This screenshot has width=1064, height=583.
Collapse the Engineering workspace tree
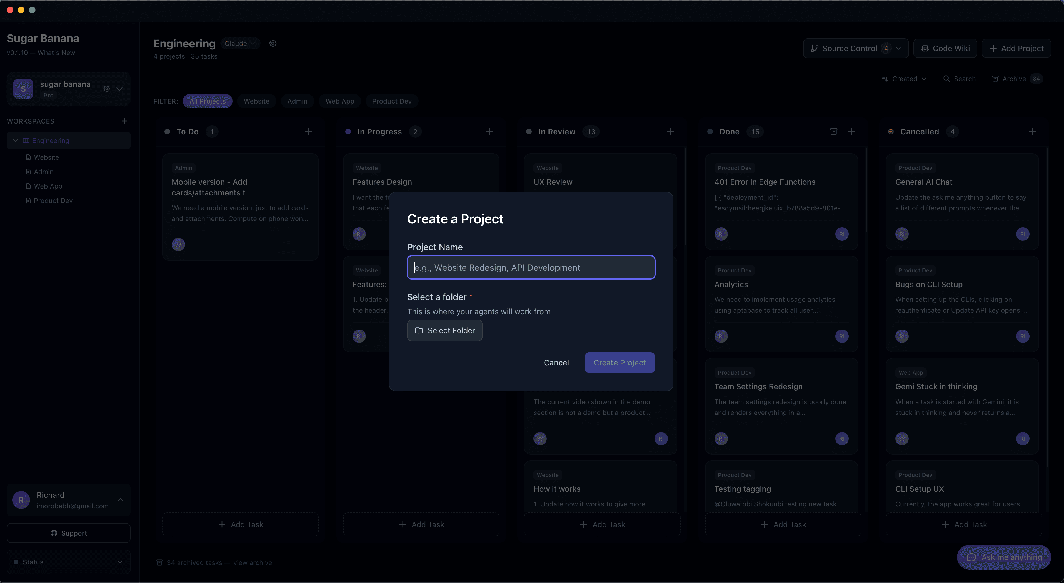tap(15, 140)
